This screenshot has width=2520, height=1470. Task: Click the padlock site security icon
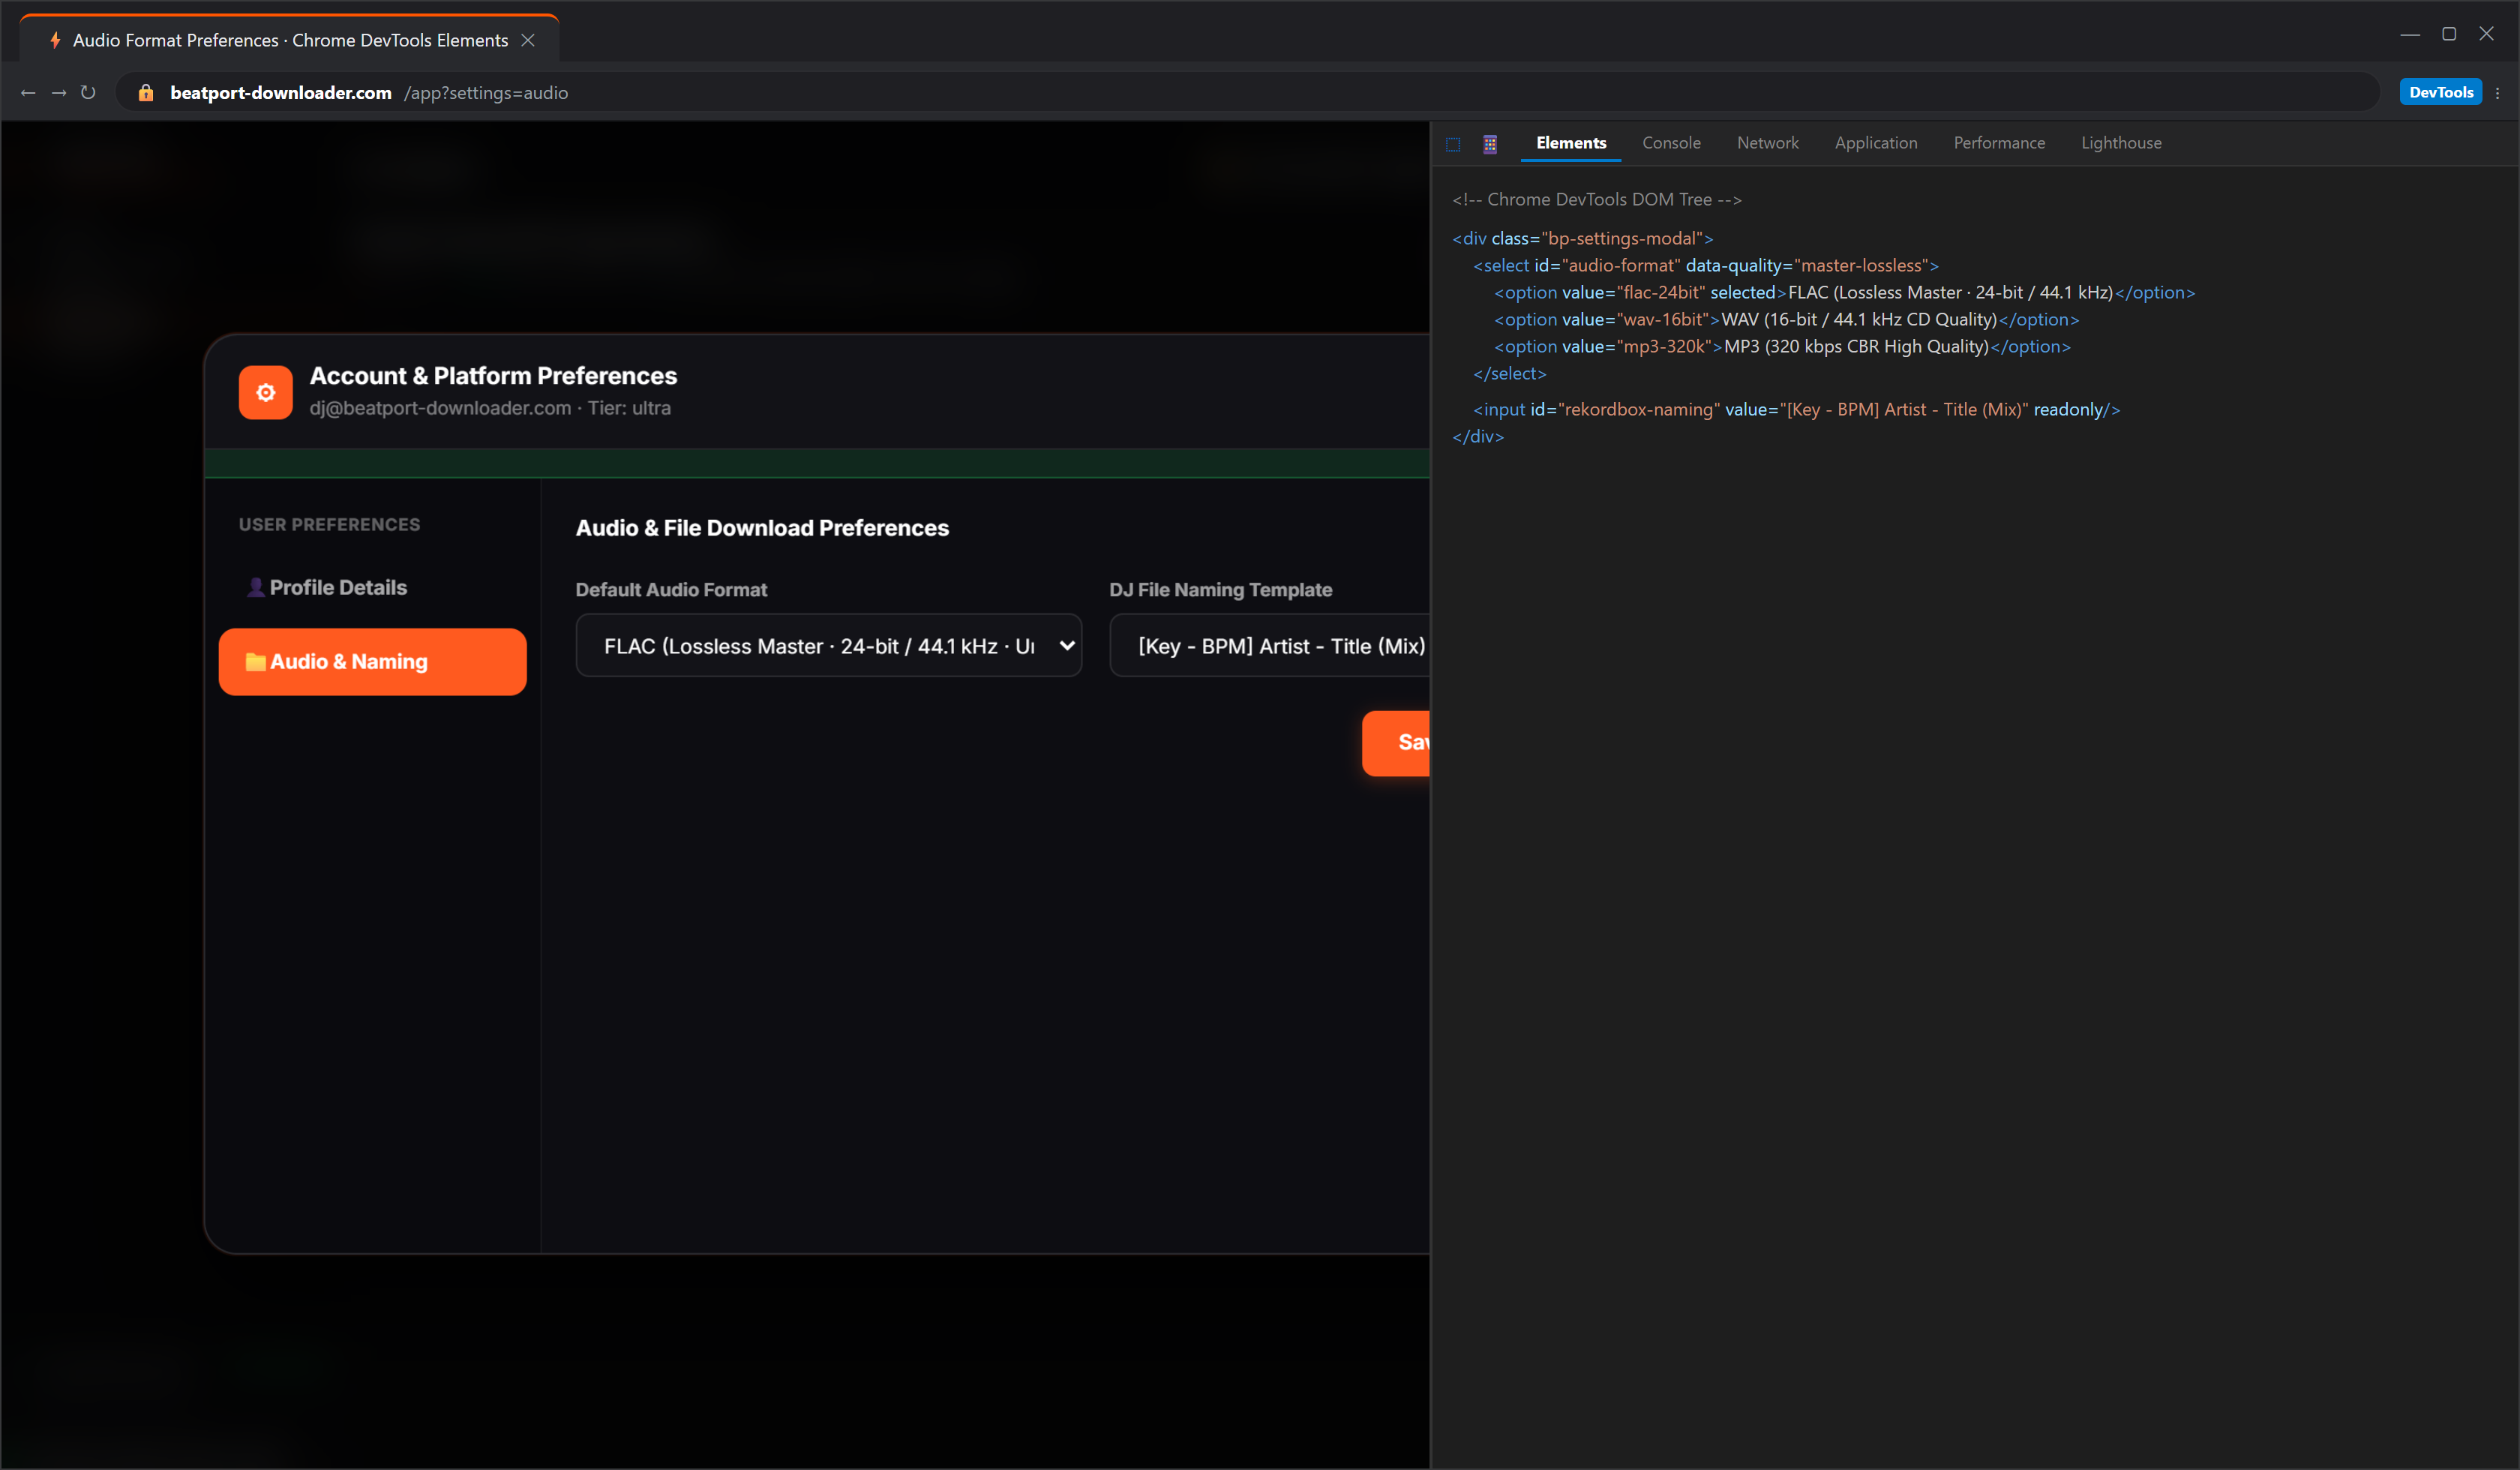146,93
